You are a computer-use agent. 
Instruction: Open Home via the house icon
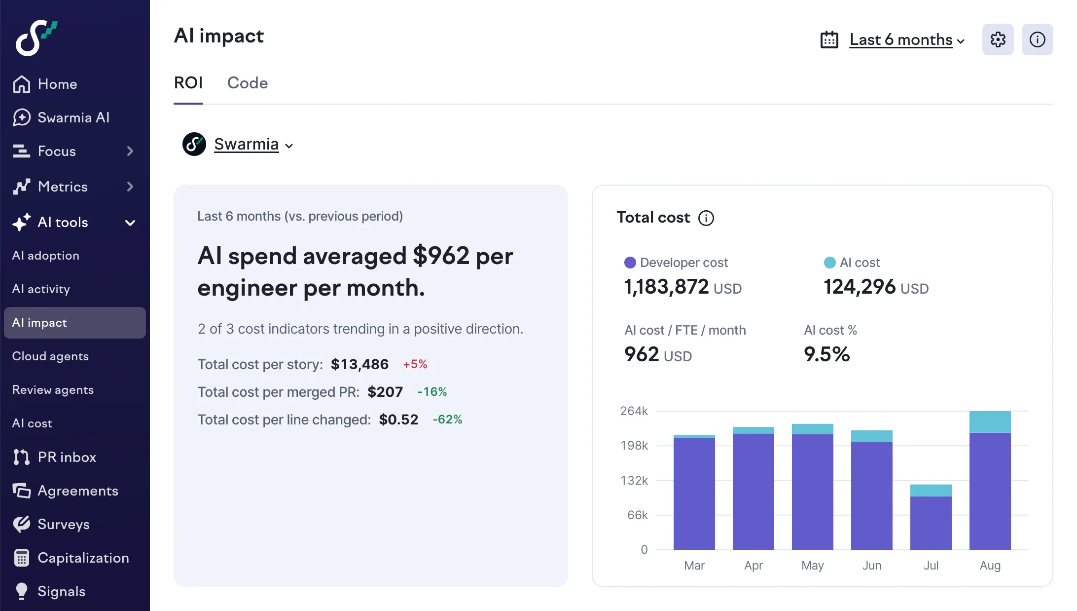(x=21, y=84)
